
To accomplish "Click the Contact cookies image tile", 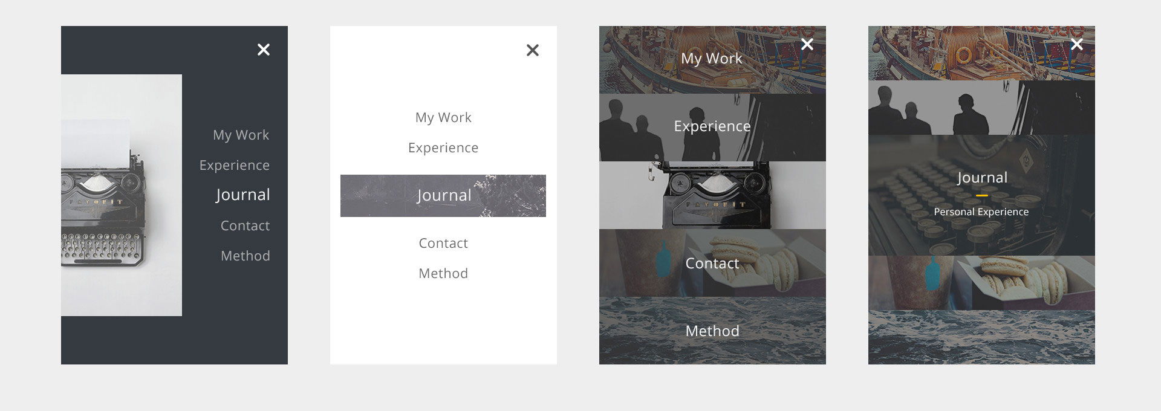I will click(x=712, y=263).
